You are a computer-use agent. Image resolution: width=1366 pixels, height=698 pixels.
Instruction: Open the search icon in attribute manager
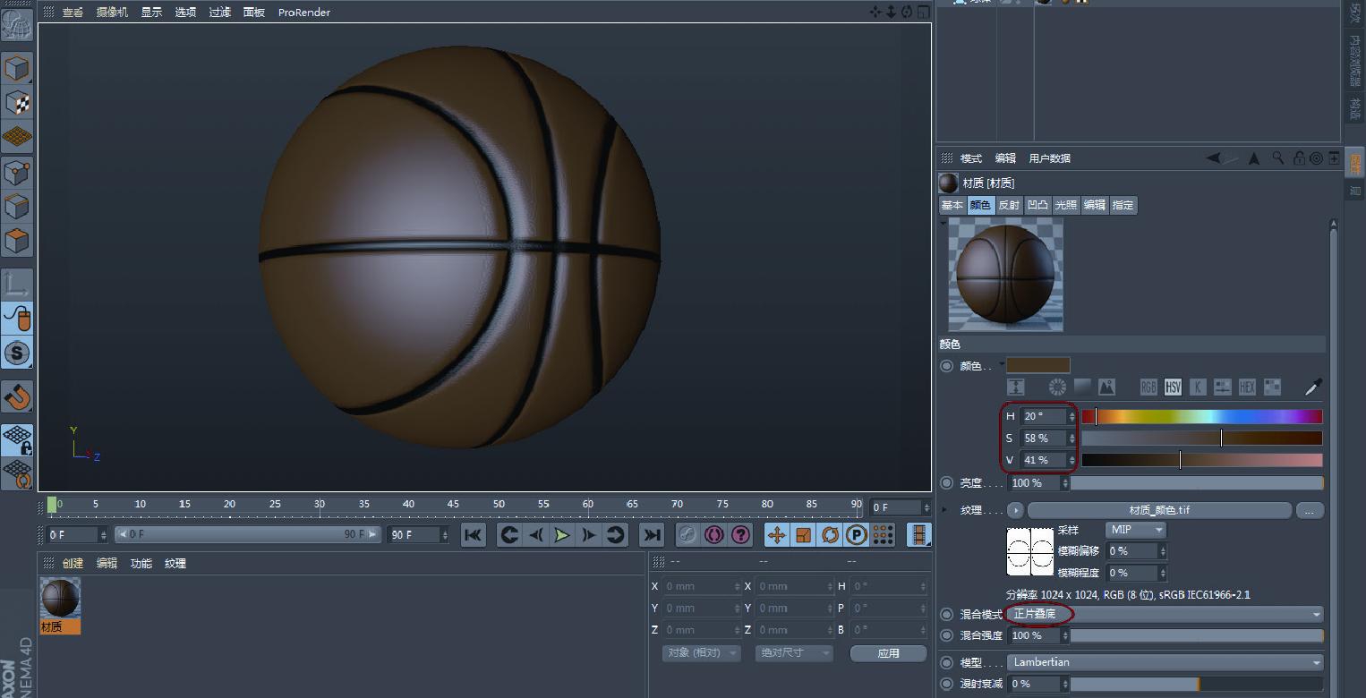[1278, 158]
